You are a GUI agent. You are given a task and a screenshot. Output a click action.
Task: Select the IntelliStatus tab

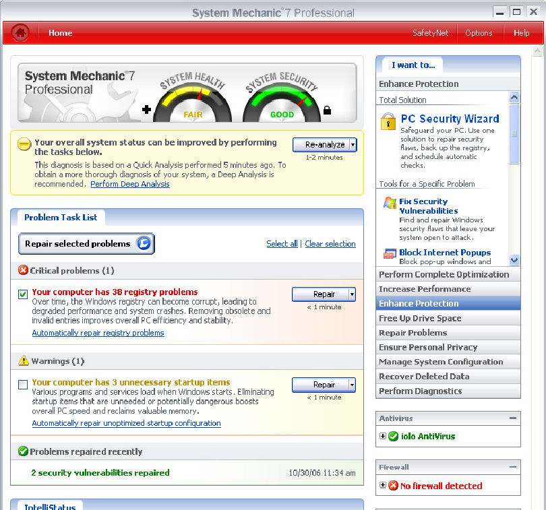coord(50,506)
